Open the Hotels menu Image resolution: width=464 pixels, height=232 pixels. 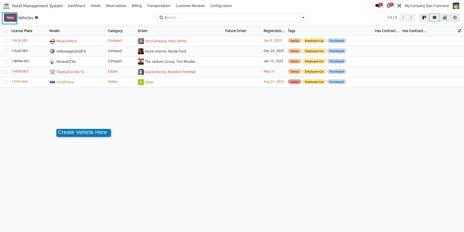point(96,6)
